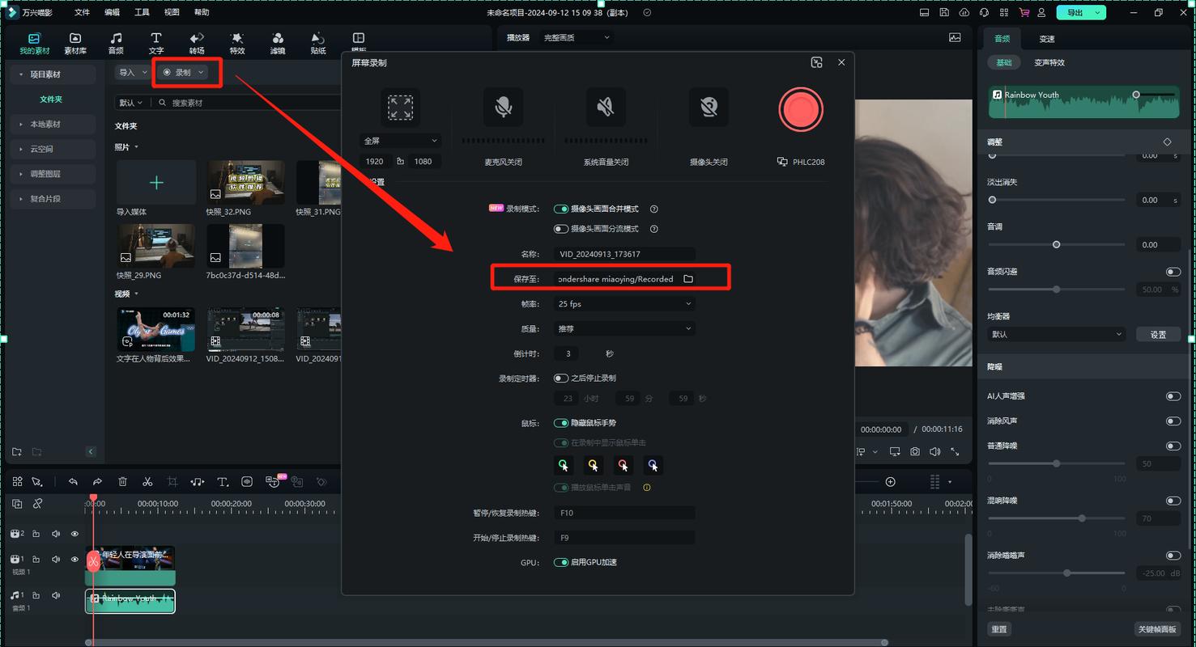
Task: Enable AI voice enhancement toggle
Action: 1173,396
